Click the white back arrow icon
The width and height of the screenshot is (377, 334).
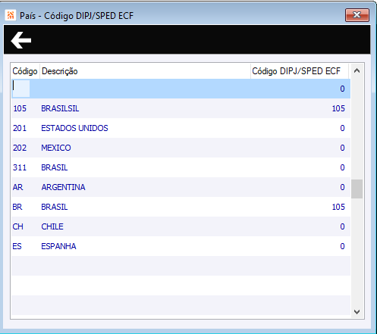point(21,40)
